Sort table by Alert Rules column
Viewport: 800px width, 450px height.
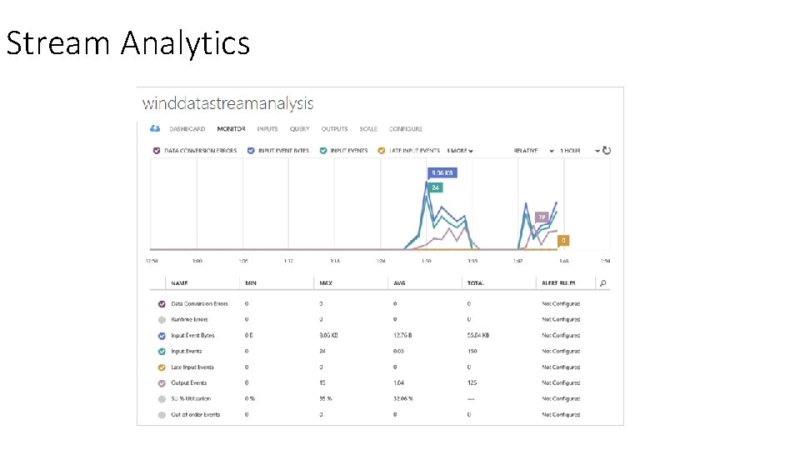[x=558, y=283]
